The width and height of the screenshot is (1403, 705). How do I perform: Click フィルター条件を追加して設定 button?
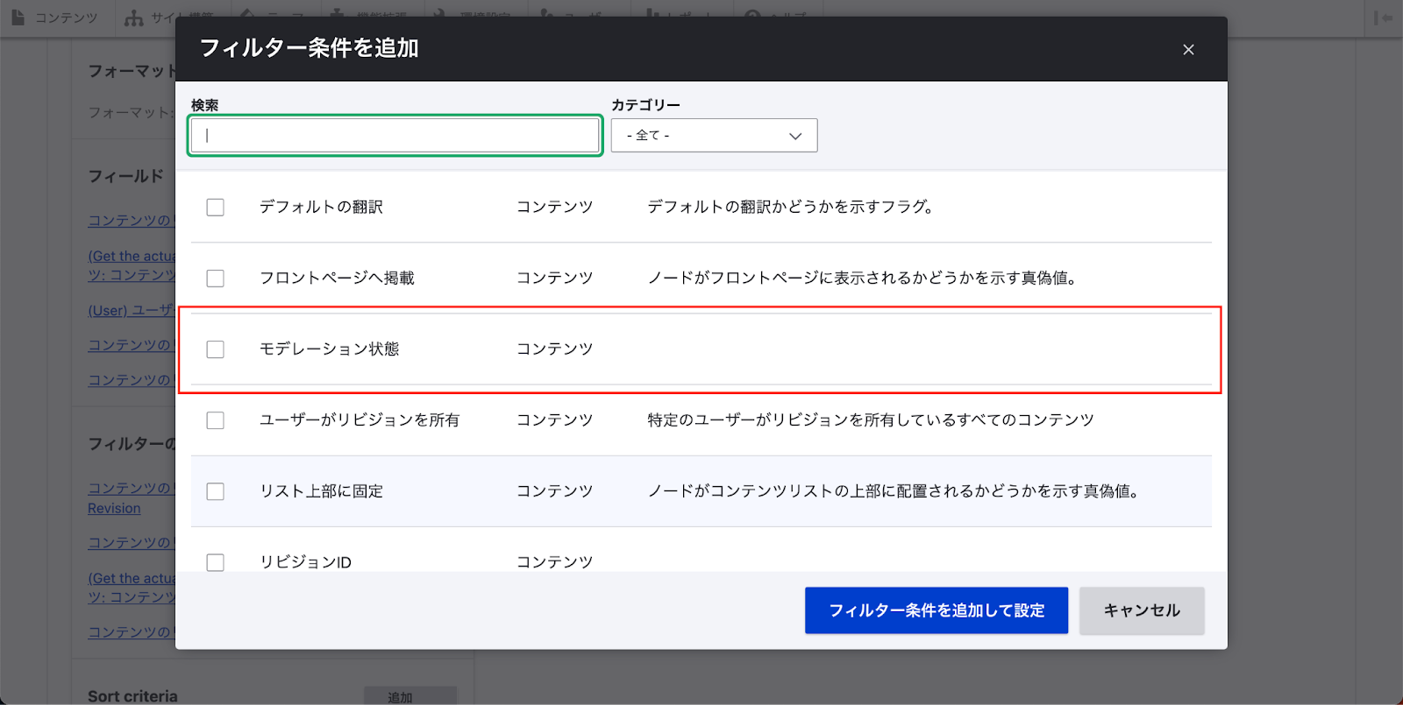click(x=937, y=610)
